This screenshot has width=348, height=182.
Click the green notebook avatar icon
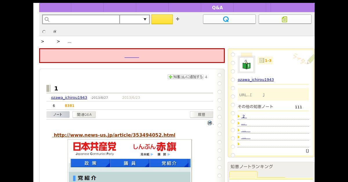click(x=246, y=64)
